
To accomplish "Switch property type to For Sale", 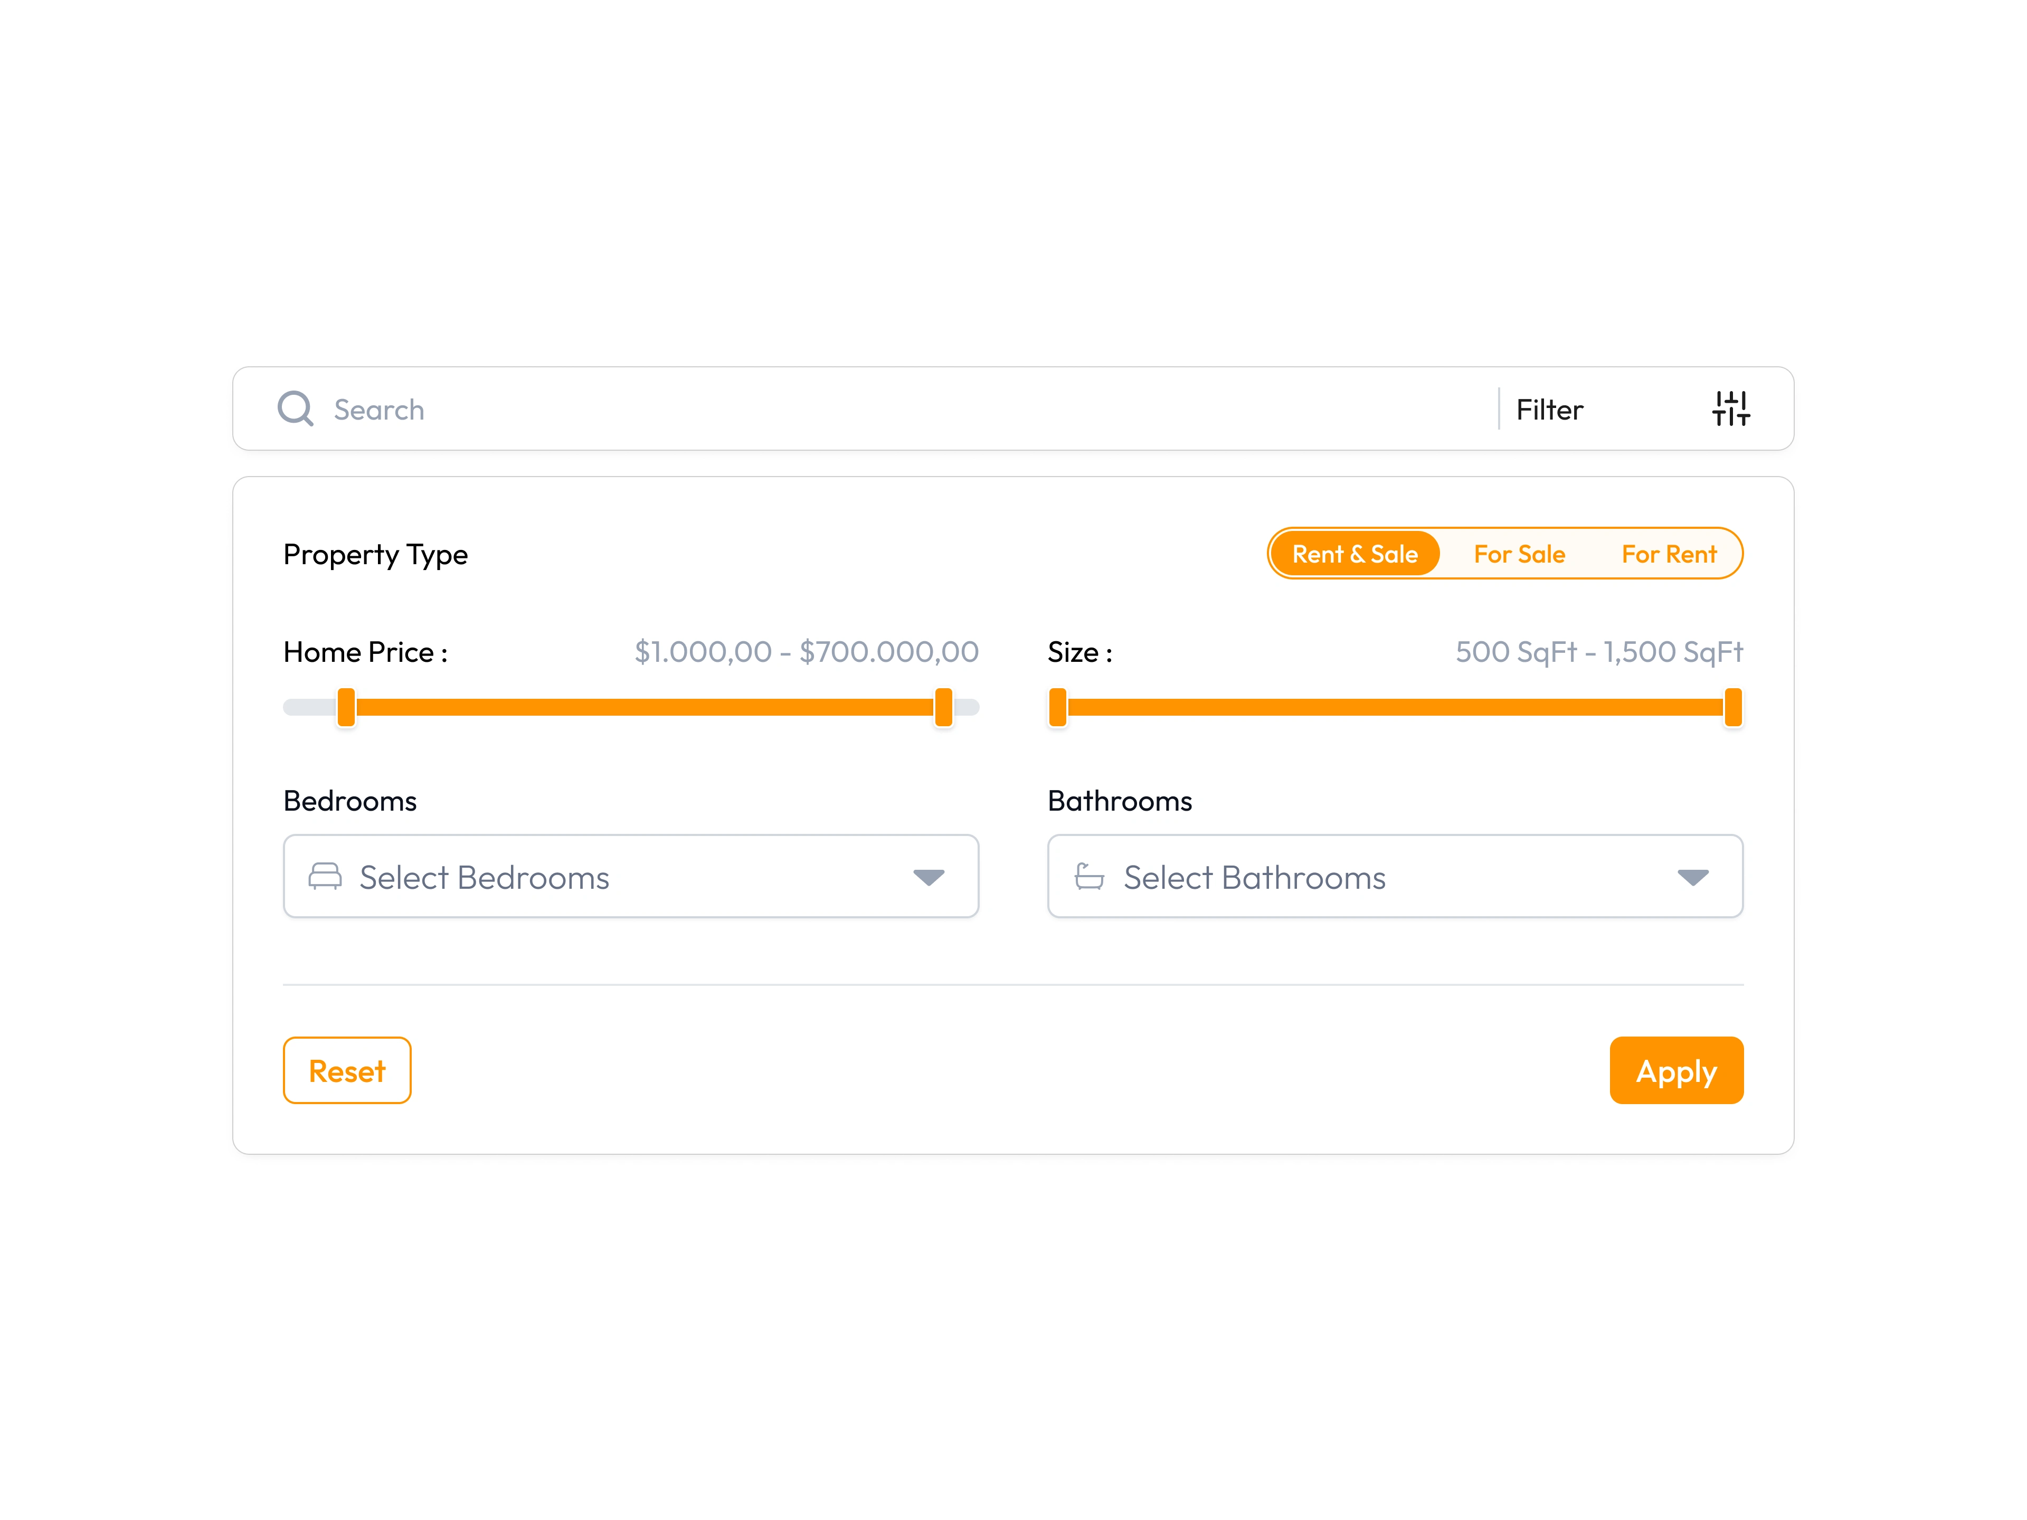I will (x=1519, y=554).
